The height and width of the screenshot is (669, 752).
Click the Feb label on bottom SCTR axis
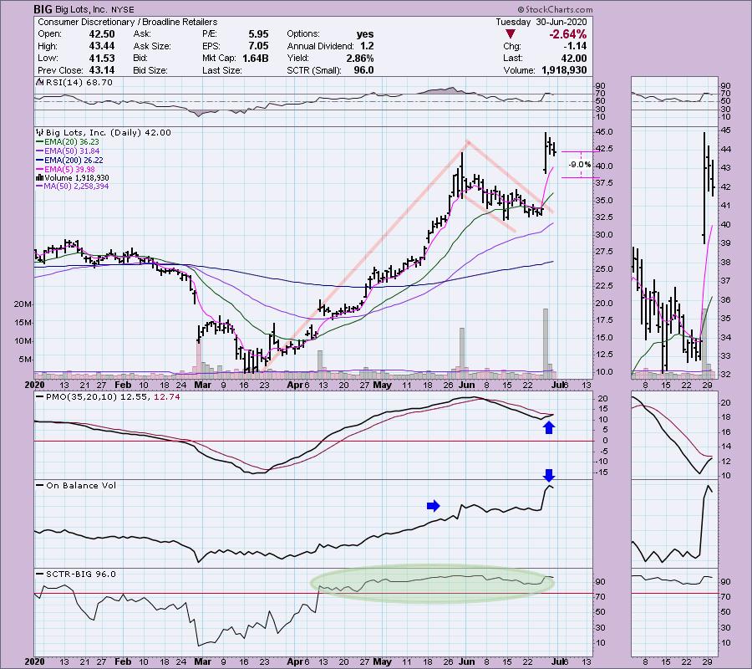(x=123, y=661)
